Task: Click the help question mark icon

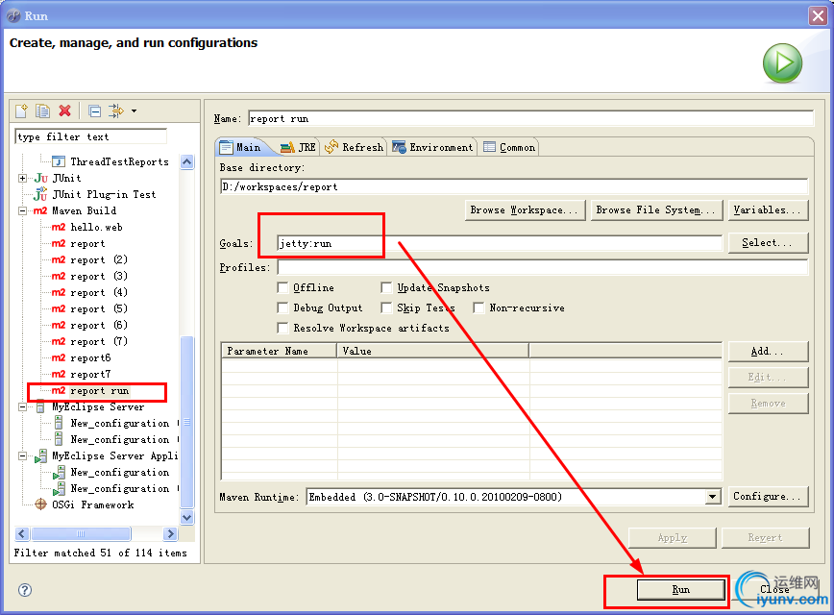Action: [24, 589]
